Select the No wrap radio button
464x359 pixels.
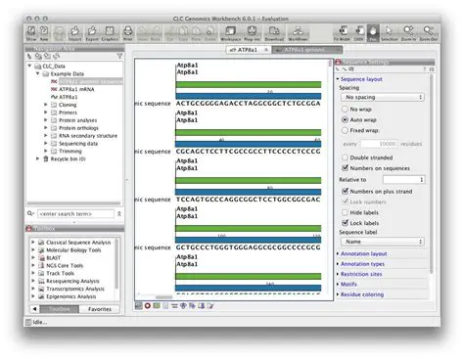click(x=345, y=109)
